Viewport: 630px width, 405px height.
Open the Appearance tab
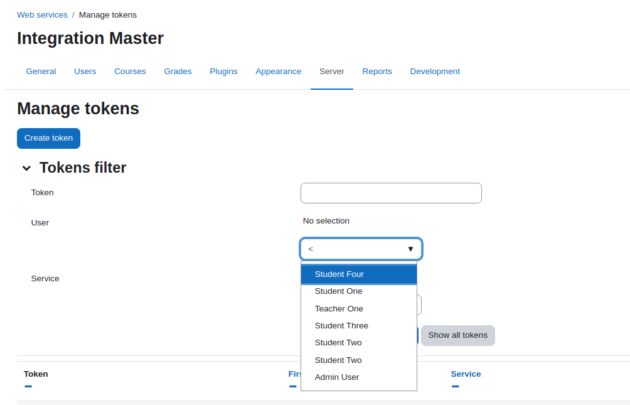point(278,72)
